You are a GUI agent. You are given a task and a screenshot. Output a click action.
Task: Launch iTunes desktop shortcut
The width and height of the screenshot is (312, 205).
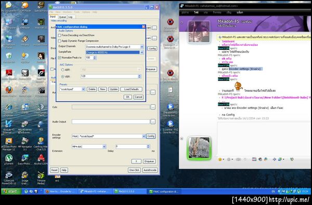point(25,109)
